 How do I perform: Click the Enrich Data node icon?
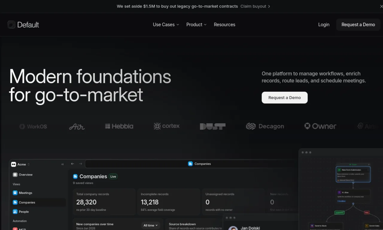pyautogui.click(x=367, y=226)
